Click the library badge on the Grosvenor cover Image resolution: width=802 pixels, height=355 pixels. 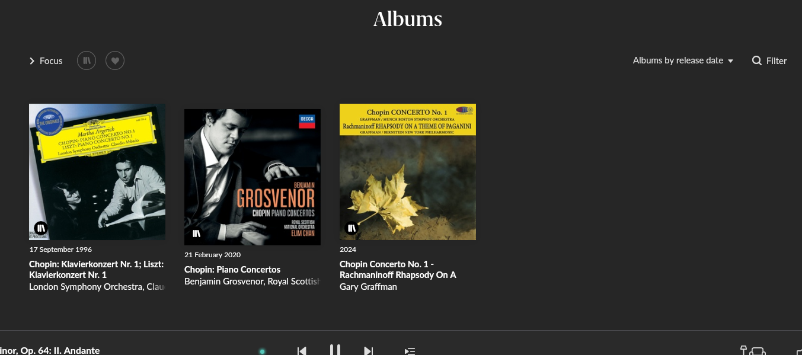[x=196, y=233]
